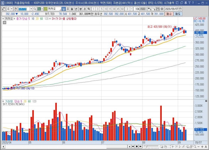209x150 pixels.
Task: Click the 15 interval button
Action: 110,9
